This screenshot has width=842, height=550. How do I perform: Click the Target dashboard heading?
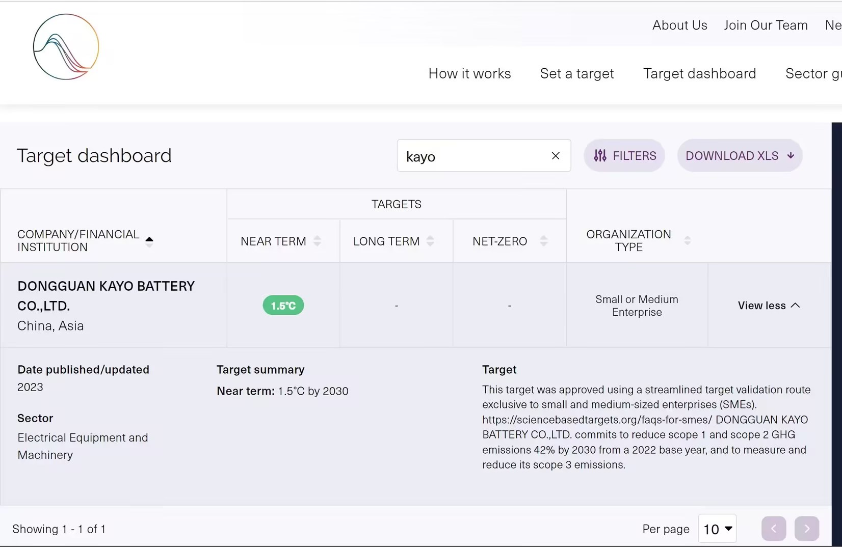click(x=94, y=156)
